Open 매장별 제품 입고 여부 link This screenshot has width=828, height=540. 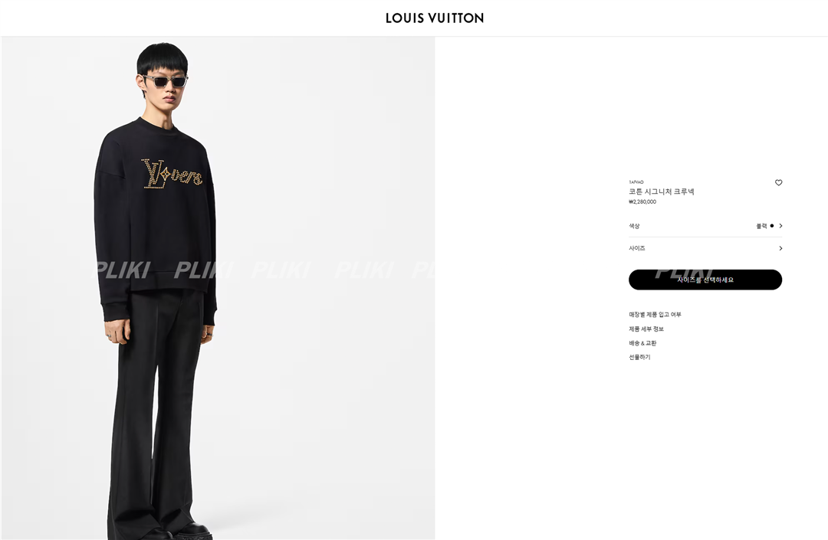tap(655, 314)
